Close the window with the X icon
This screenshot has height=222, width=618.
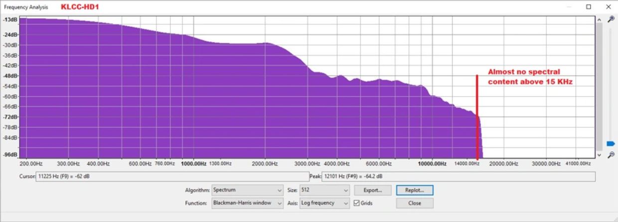click(608, 7)
